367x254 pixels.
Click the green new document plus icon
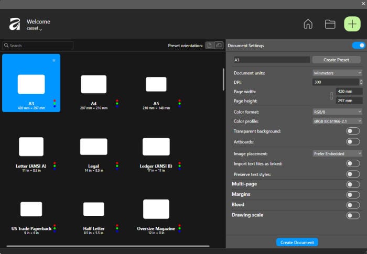coord(352,24)
